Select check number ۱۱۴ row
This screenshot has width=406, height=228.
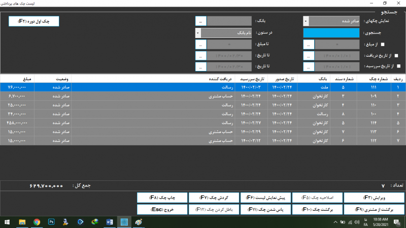tap(203, 123)
